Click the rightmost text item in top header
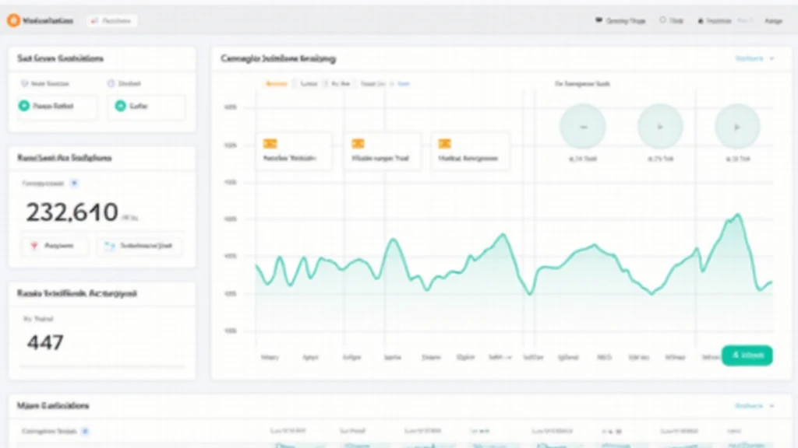Screen dimensions: 798x448 coord(773,21)
